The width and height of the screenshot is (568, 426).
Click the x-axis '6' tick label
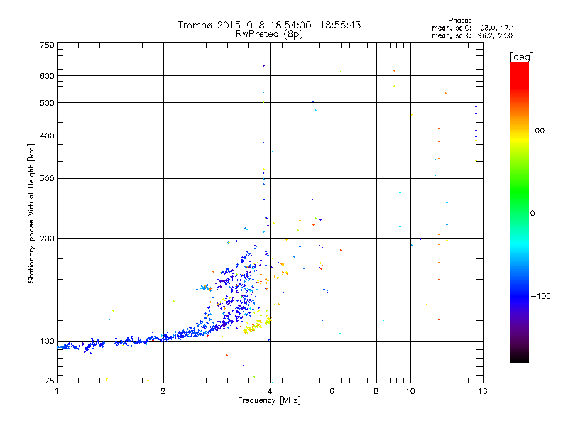(332, 391)
